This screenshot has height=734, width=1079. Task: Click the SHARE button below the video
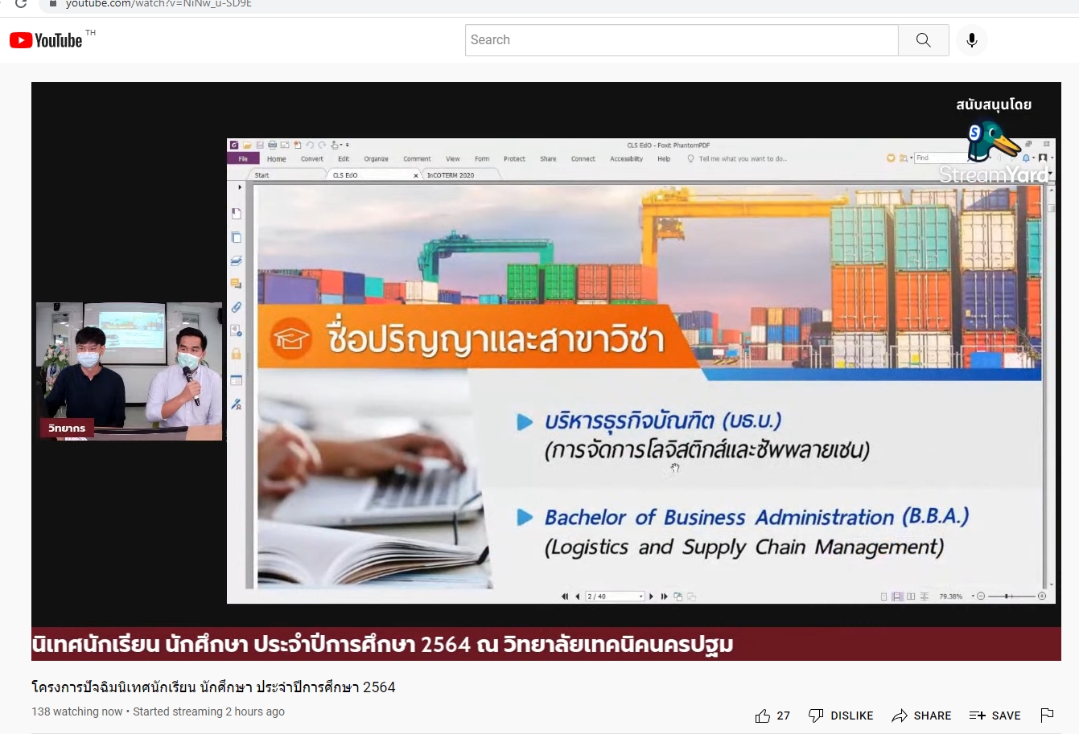(x=921, y=716)
